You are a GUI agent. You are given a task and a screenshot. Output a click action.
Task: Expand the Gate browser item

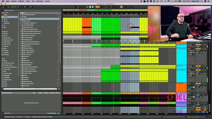click(x=21, y=17)
